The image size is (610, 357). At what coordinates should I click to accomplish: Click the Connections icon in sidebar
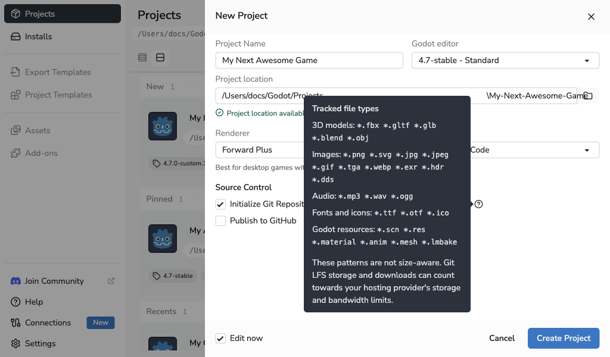15,322
